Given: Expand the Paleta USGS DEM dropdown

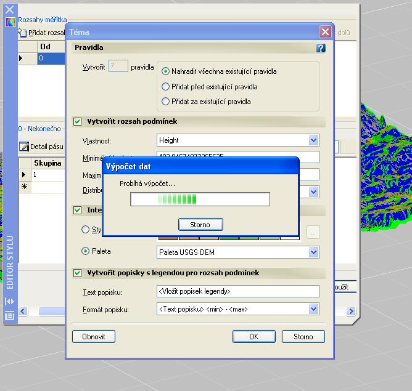Looking at the screenshot, I should pyautogui.click(x=313, y=252).
